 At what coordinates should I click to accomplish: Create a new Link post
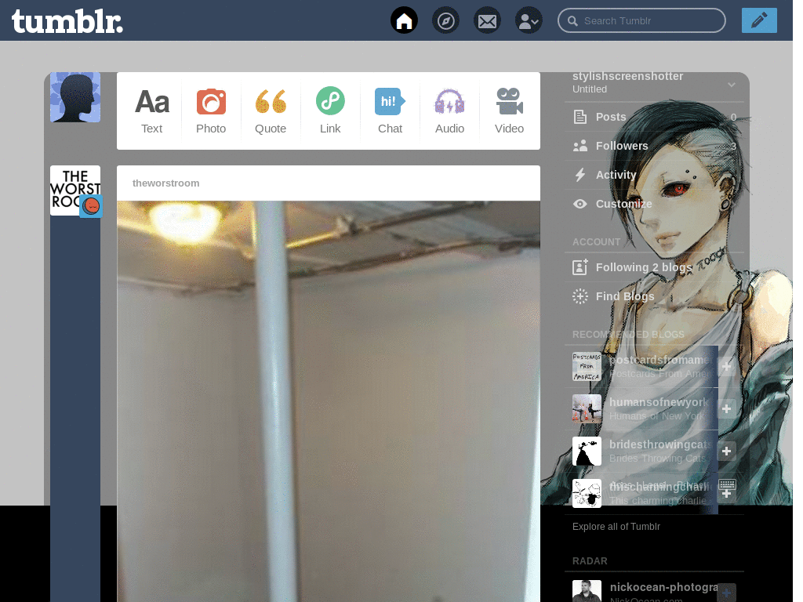pos(330,111)
